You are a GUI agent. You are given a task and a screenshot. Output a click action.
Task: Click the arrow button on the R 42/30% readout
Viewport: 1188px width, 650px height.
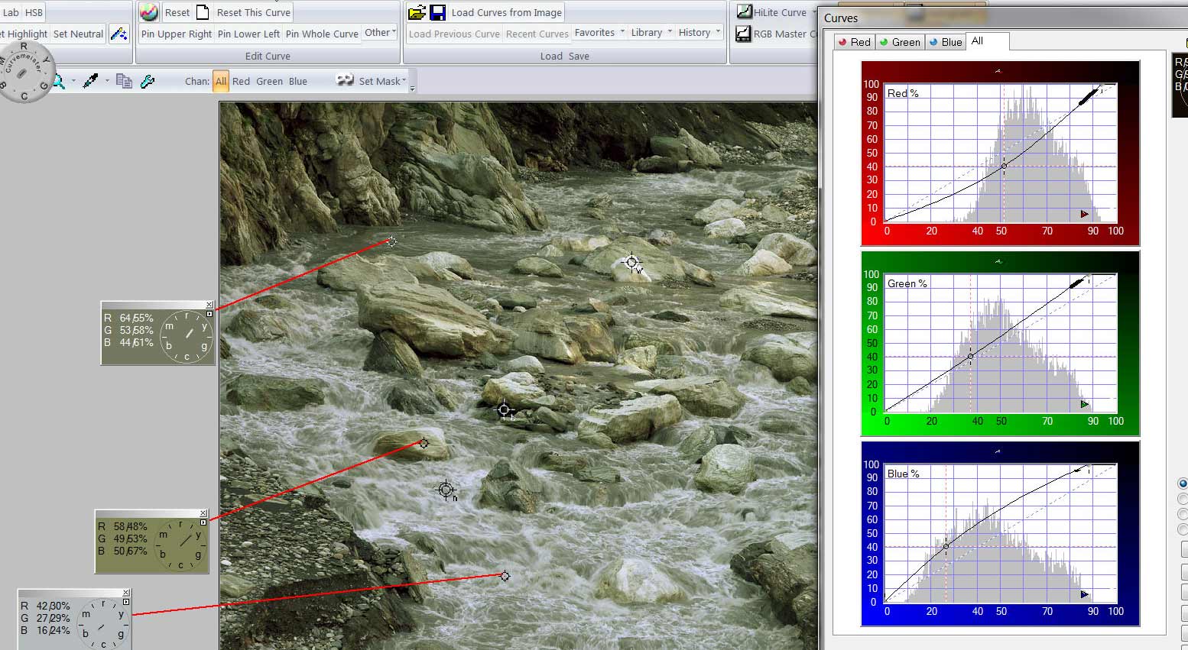click(126, 602)
